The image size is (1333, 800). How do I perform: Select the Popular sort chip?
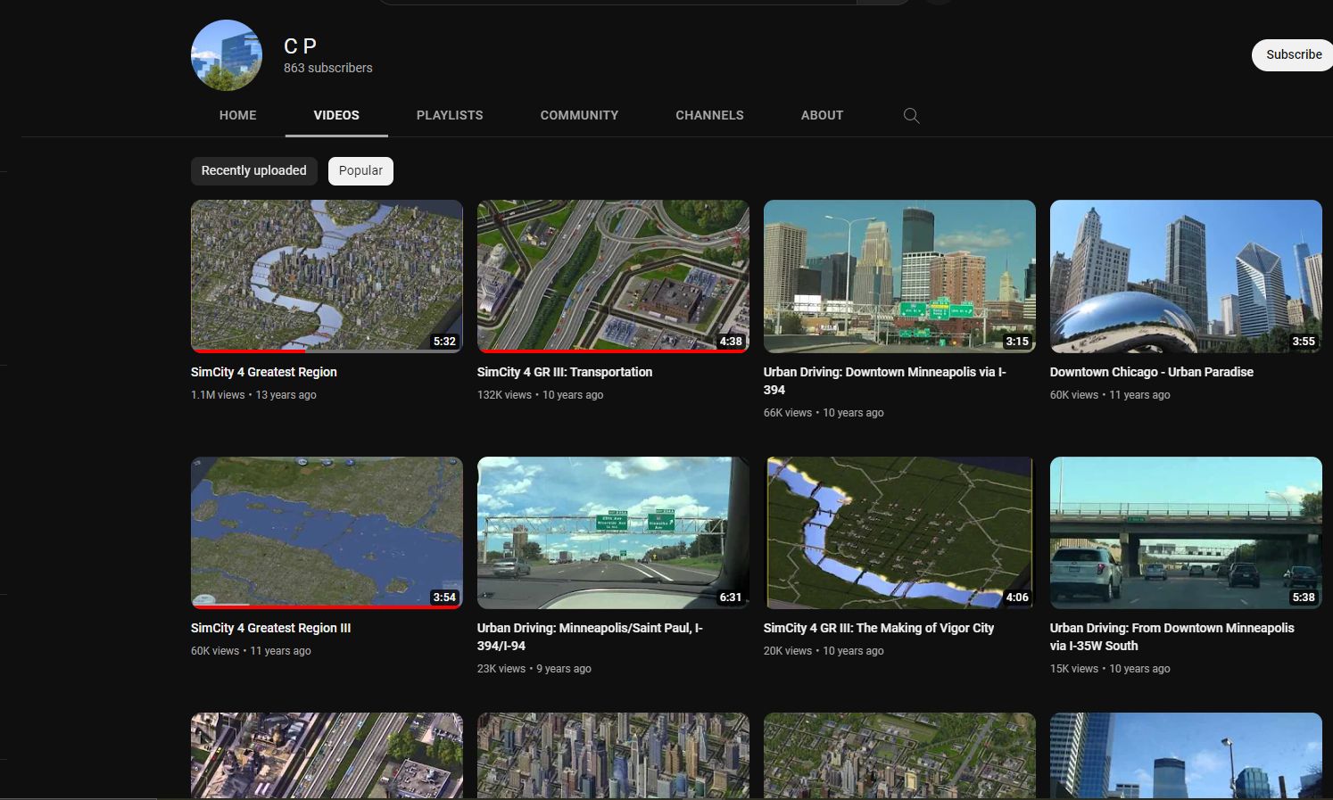(x=360, y=170)
